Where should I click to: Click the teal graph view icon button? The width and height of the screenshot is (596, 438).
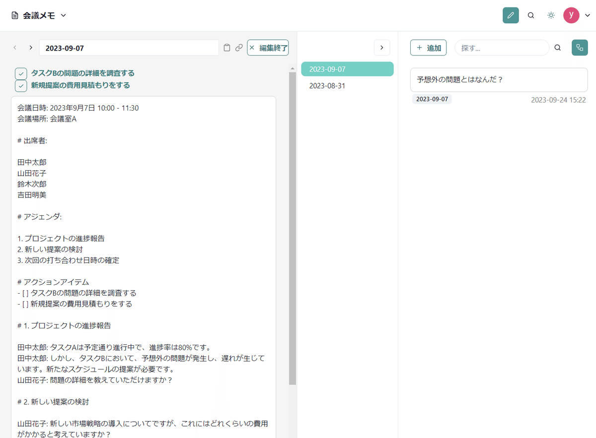click(x=580, y=48)
